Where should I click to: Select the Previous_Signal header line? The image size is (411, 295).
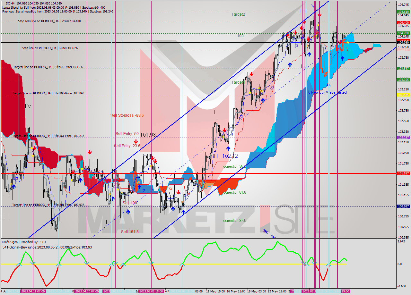58,11
